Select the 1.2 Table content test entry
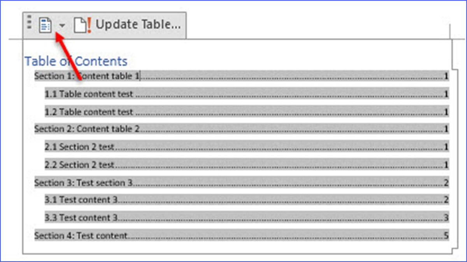The height and width of the screenshot is (262, 467). click(x=90, y=112)
